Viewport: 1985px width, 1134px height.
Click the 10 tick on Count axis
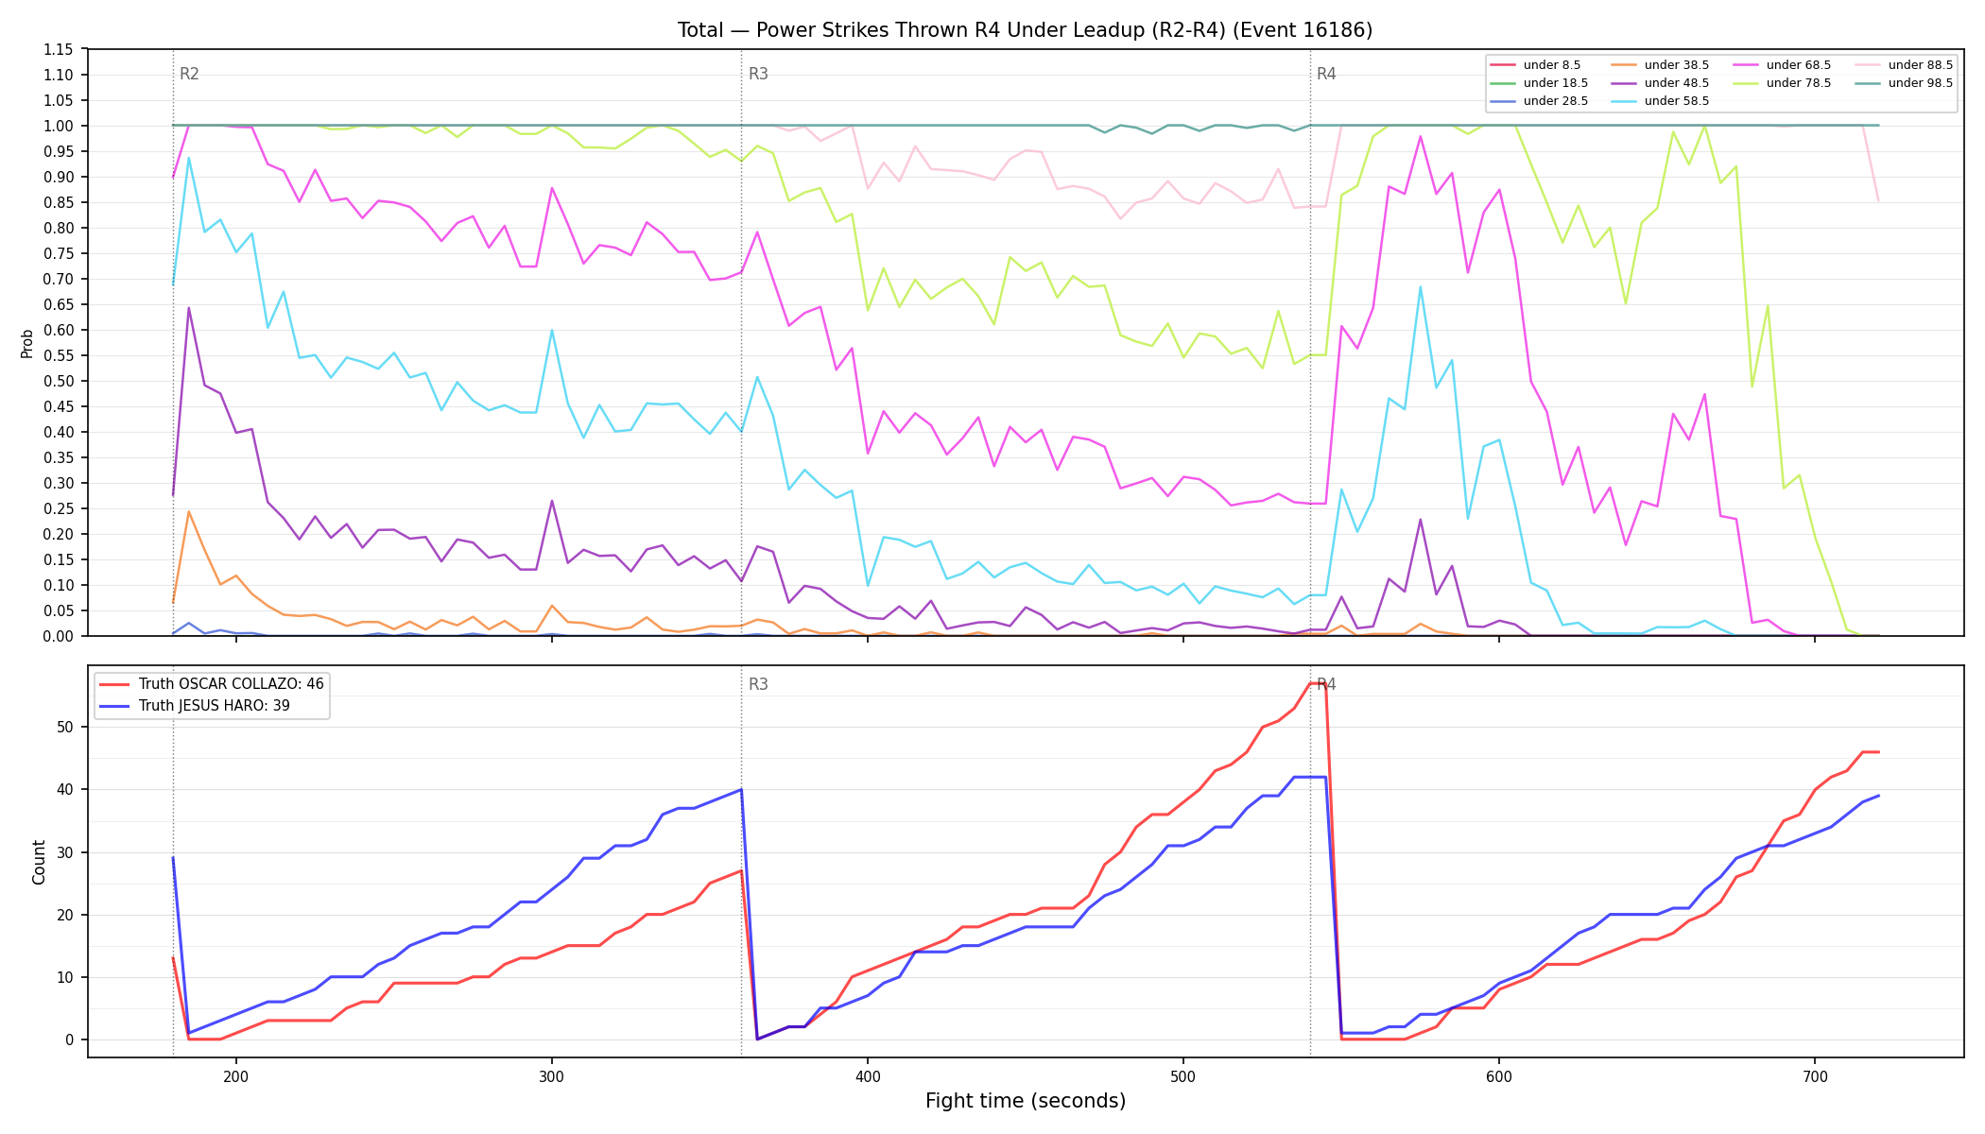point(66,977)
